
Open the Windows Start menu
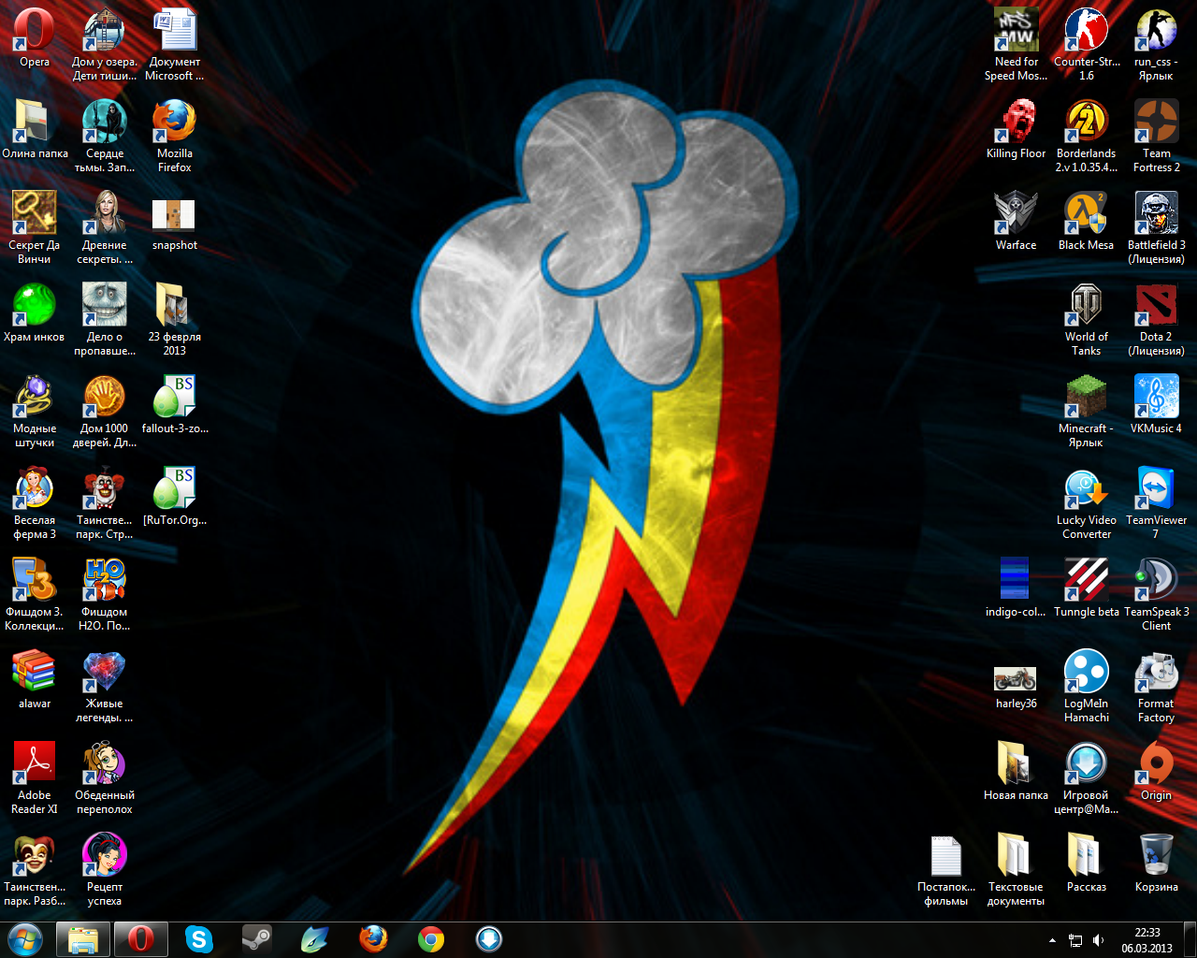click(x=25, y=939)
